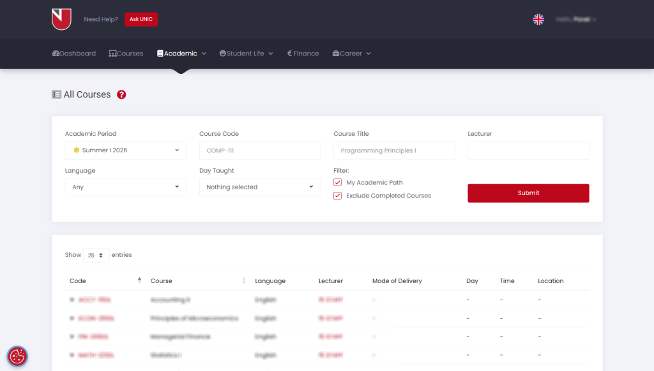Open the Academic Period dropdown
This screenshot has height=371, width=654.
[126, 150]
